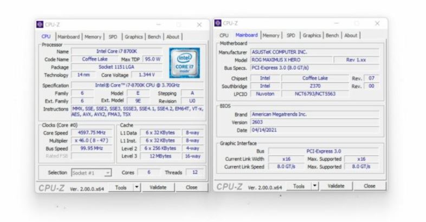Minimize the left CPU-Z window

(159, 25)
